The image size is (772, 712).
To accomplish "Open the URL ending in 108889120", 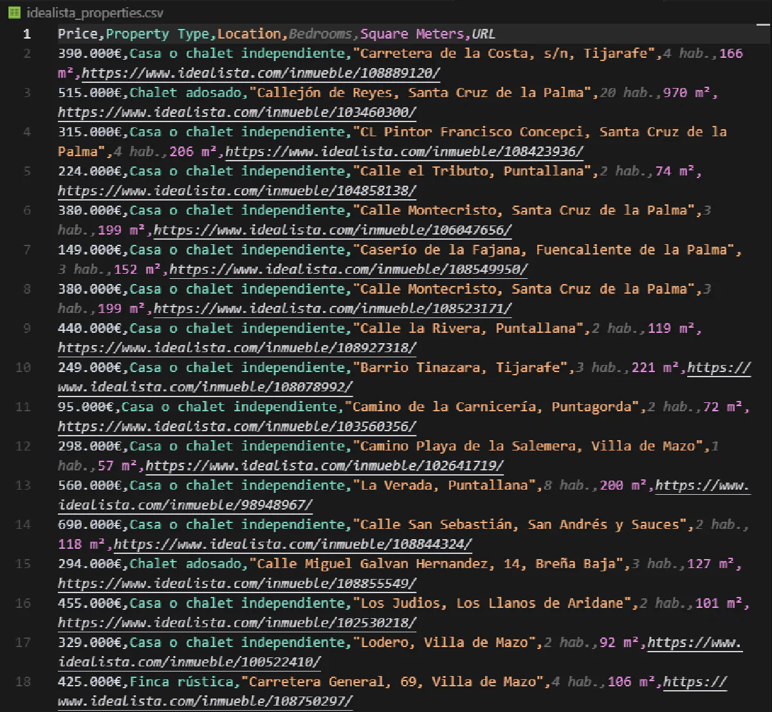I will [261, 73].
